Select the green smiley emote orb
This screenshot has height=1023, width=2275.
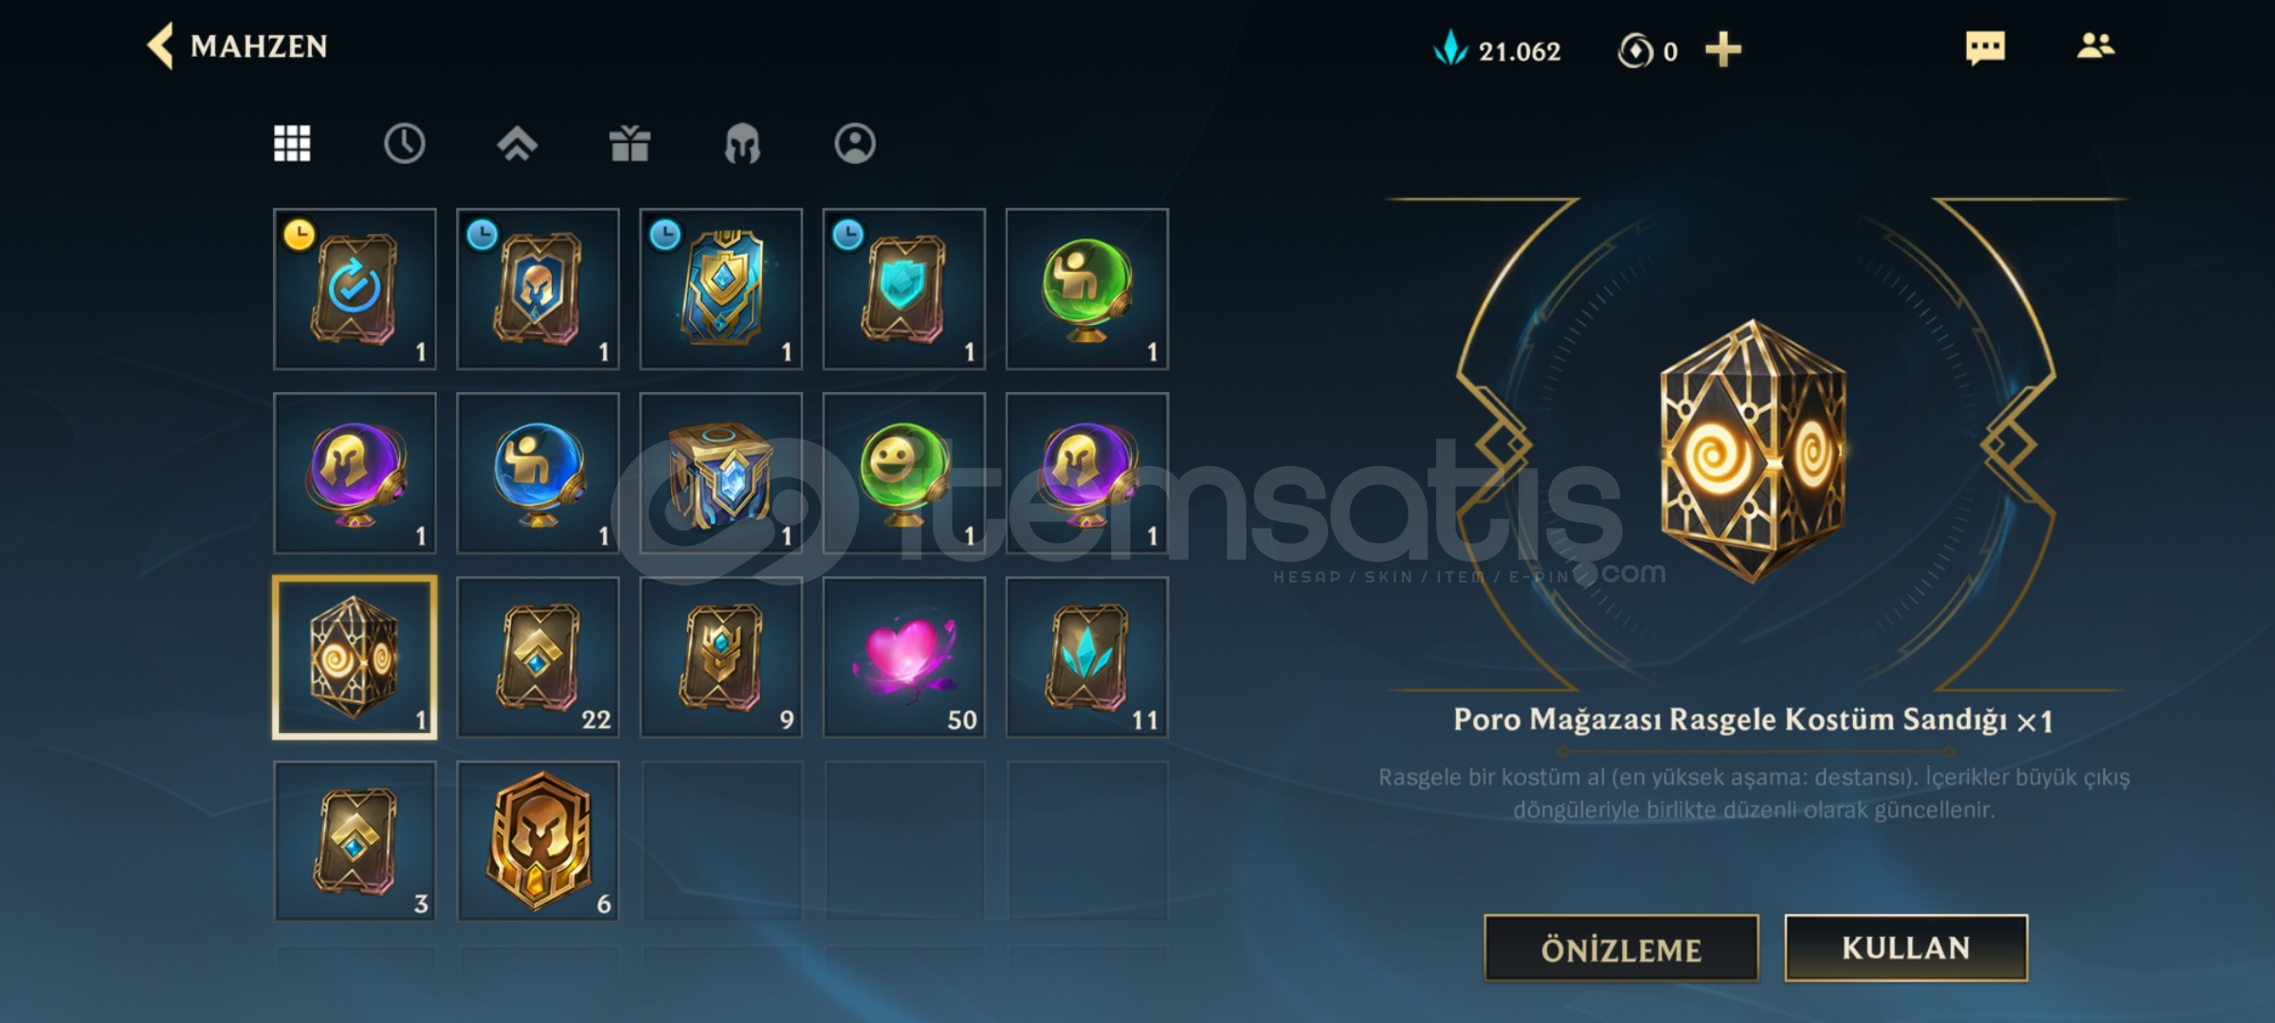904,474
